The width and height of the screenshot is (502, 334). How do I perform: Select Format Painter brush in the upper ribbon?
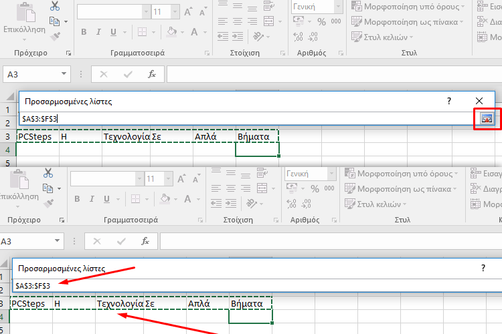pos(55,36)
